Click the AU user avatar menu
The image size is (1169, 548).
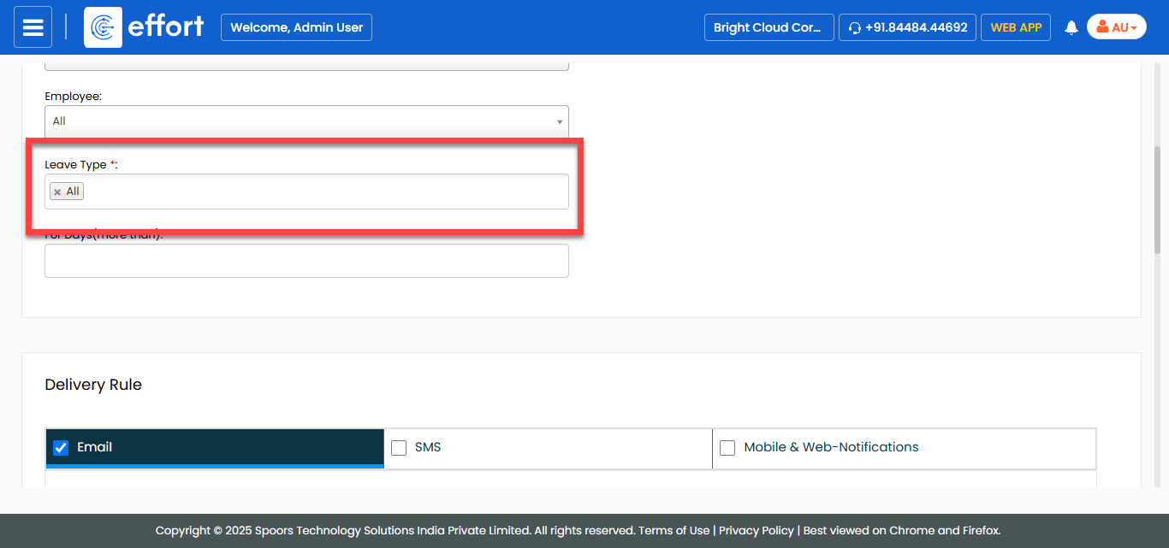[x=1116, y=27]
